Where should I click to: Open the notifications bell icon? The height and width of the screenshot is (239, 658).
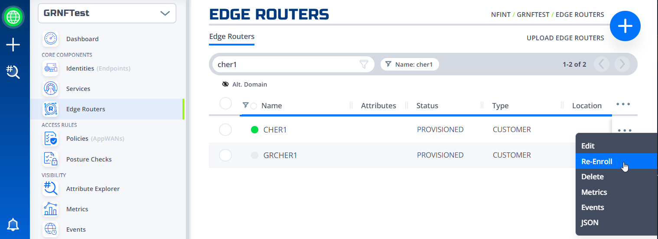[x=13, y=224]
